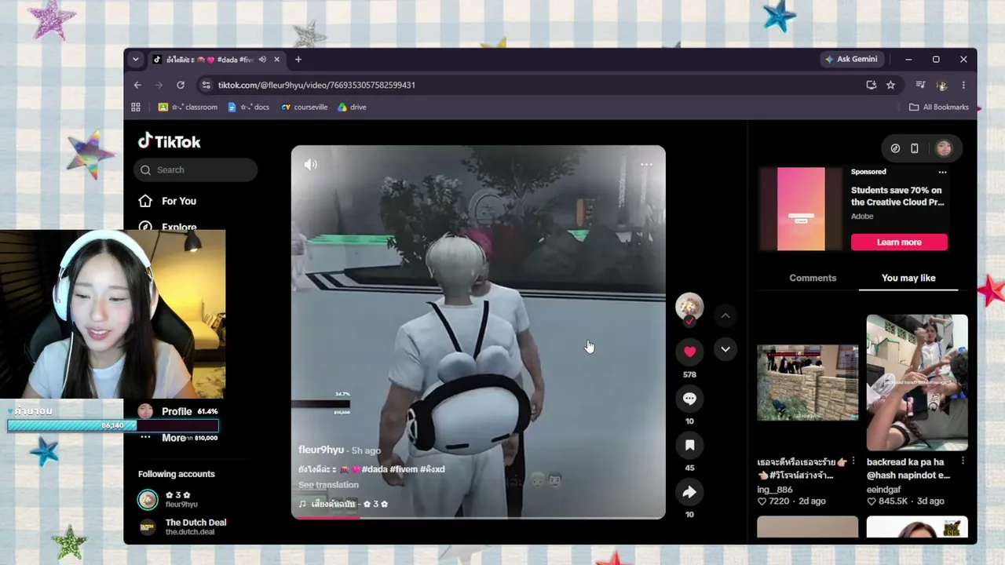This screenshot has width=1005, height=565.
Task: Click See translation under the caption
Action: click(x=328, y=485)
